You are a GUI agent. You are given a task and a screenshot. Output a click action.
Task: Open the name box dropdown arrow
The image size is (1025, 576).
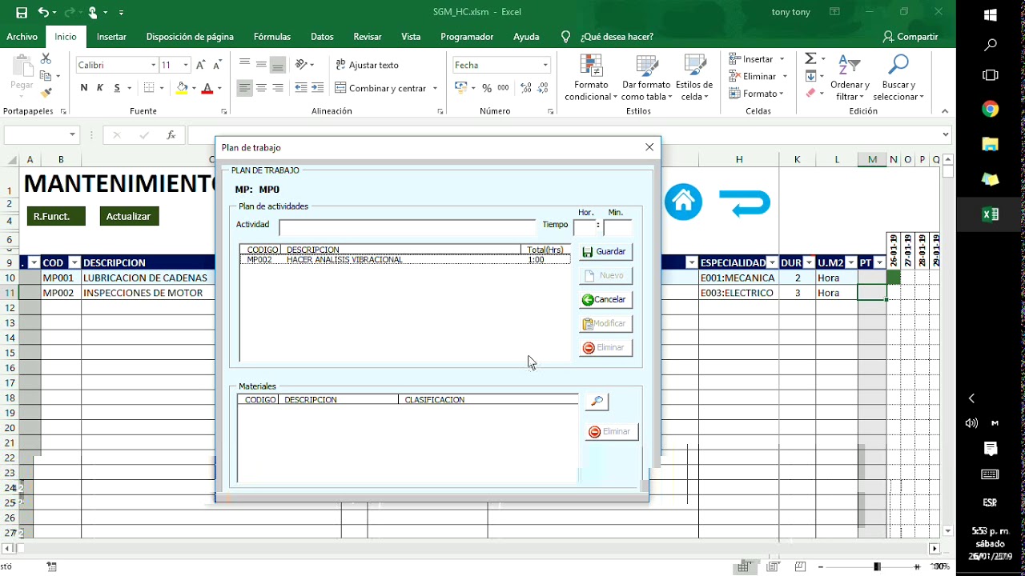(x=72, y=135)
